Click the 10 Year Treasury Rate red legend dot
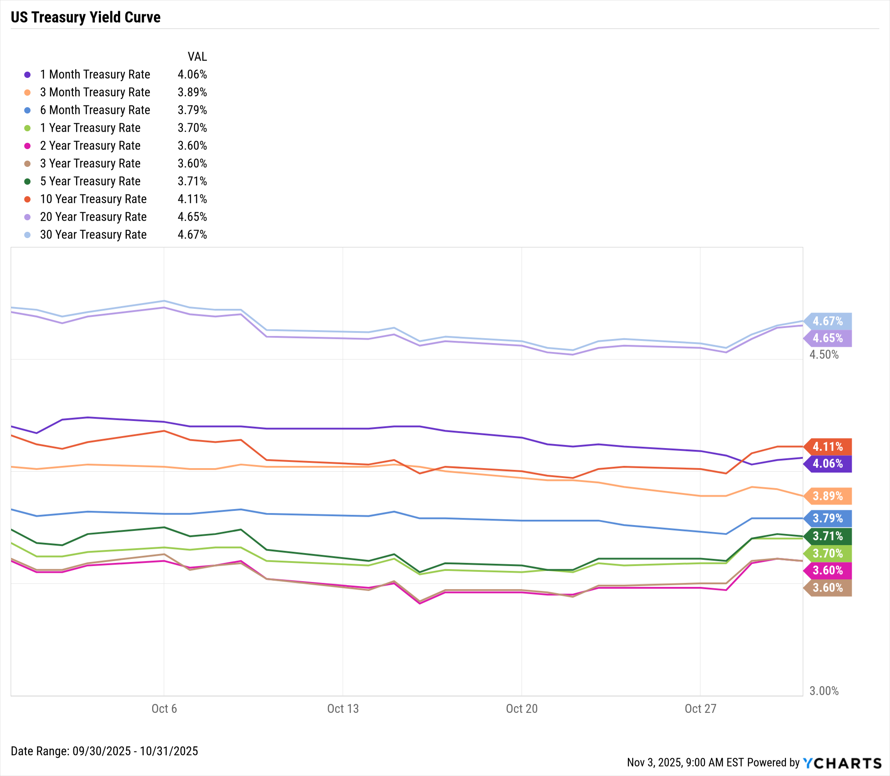 (28, 199)
